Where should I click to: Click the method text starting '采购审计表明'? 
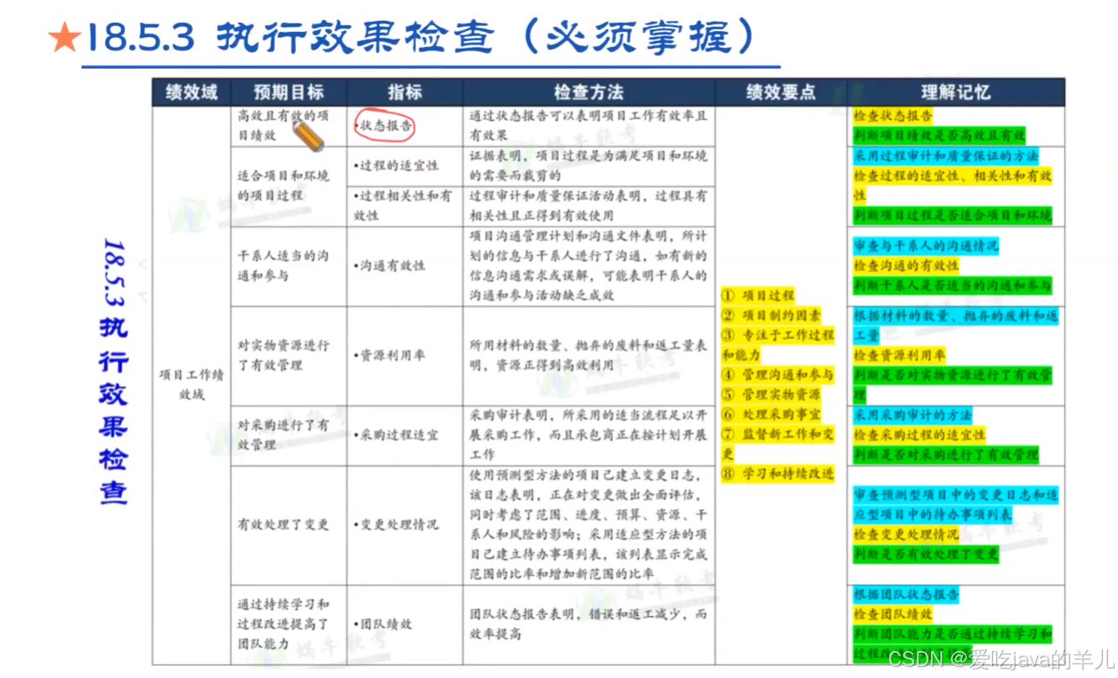(588, 435)
